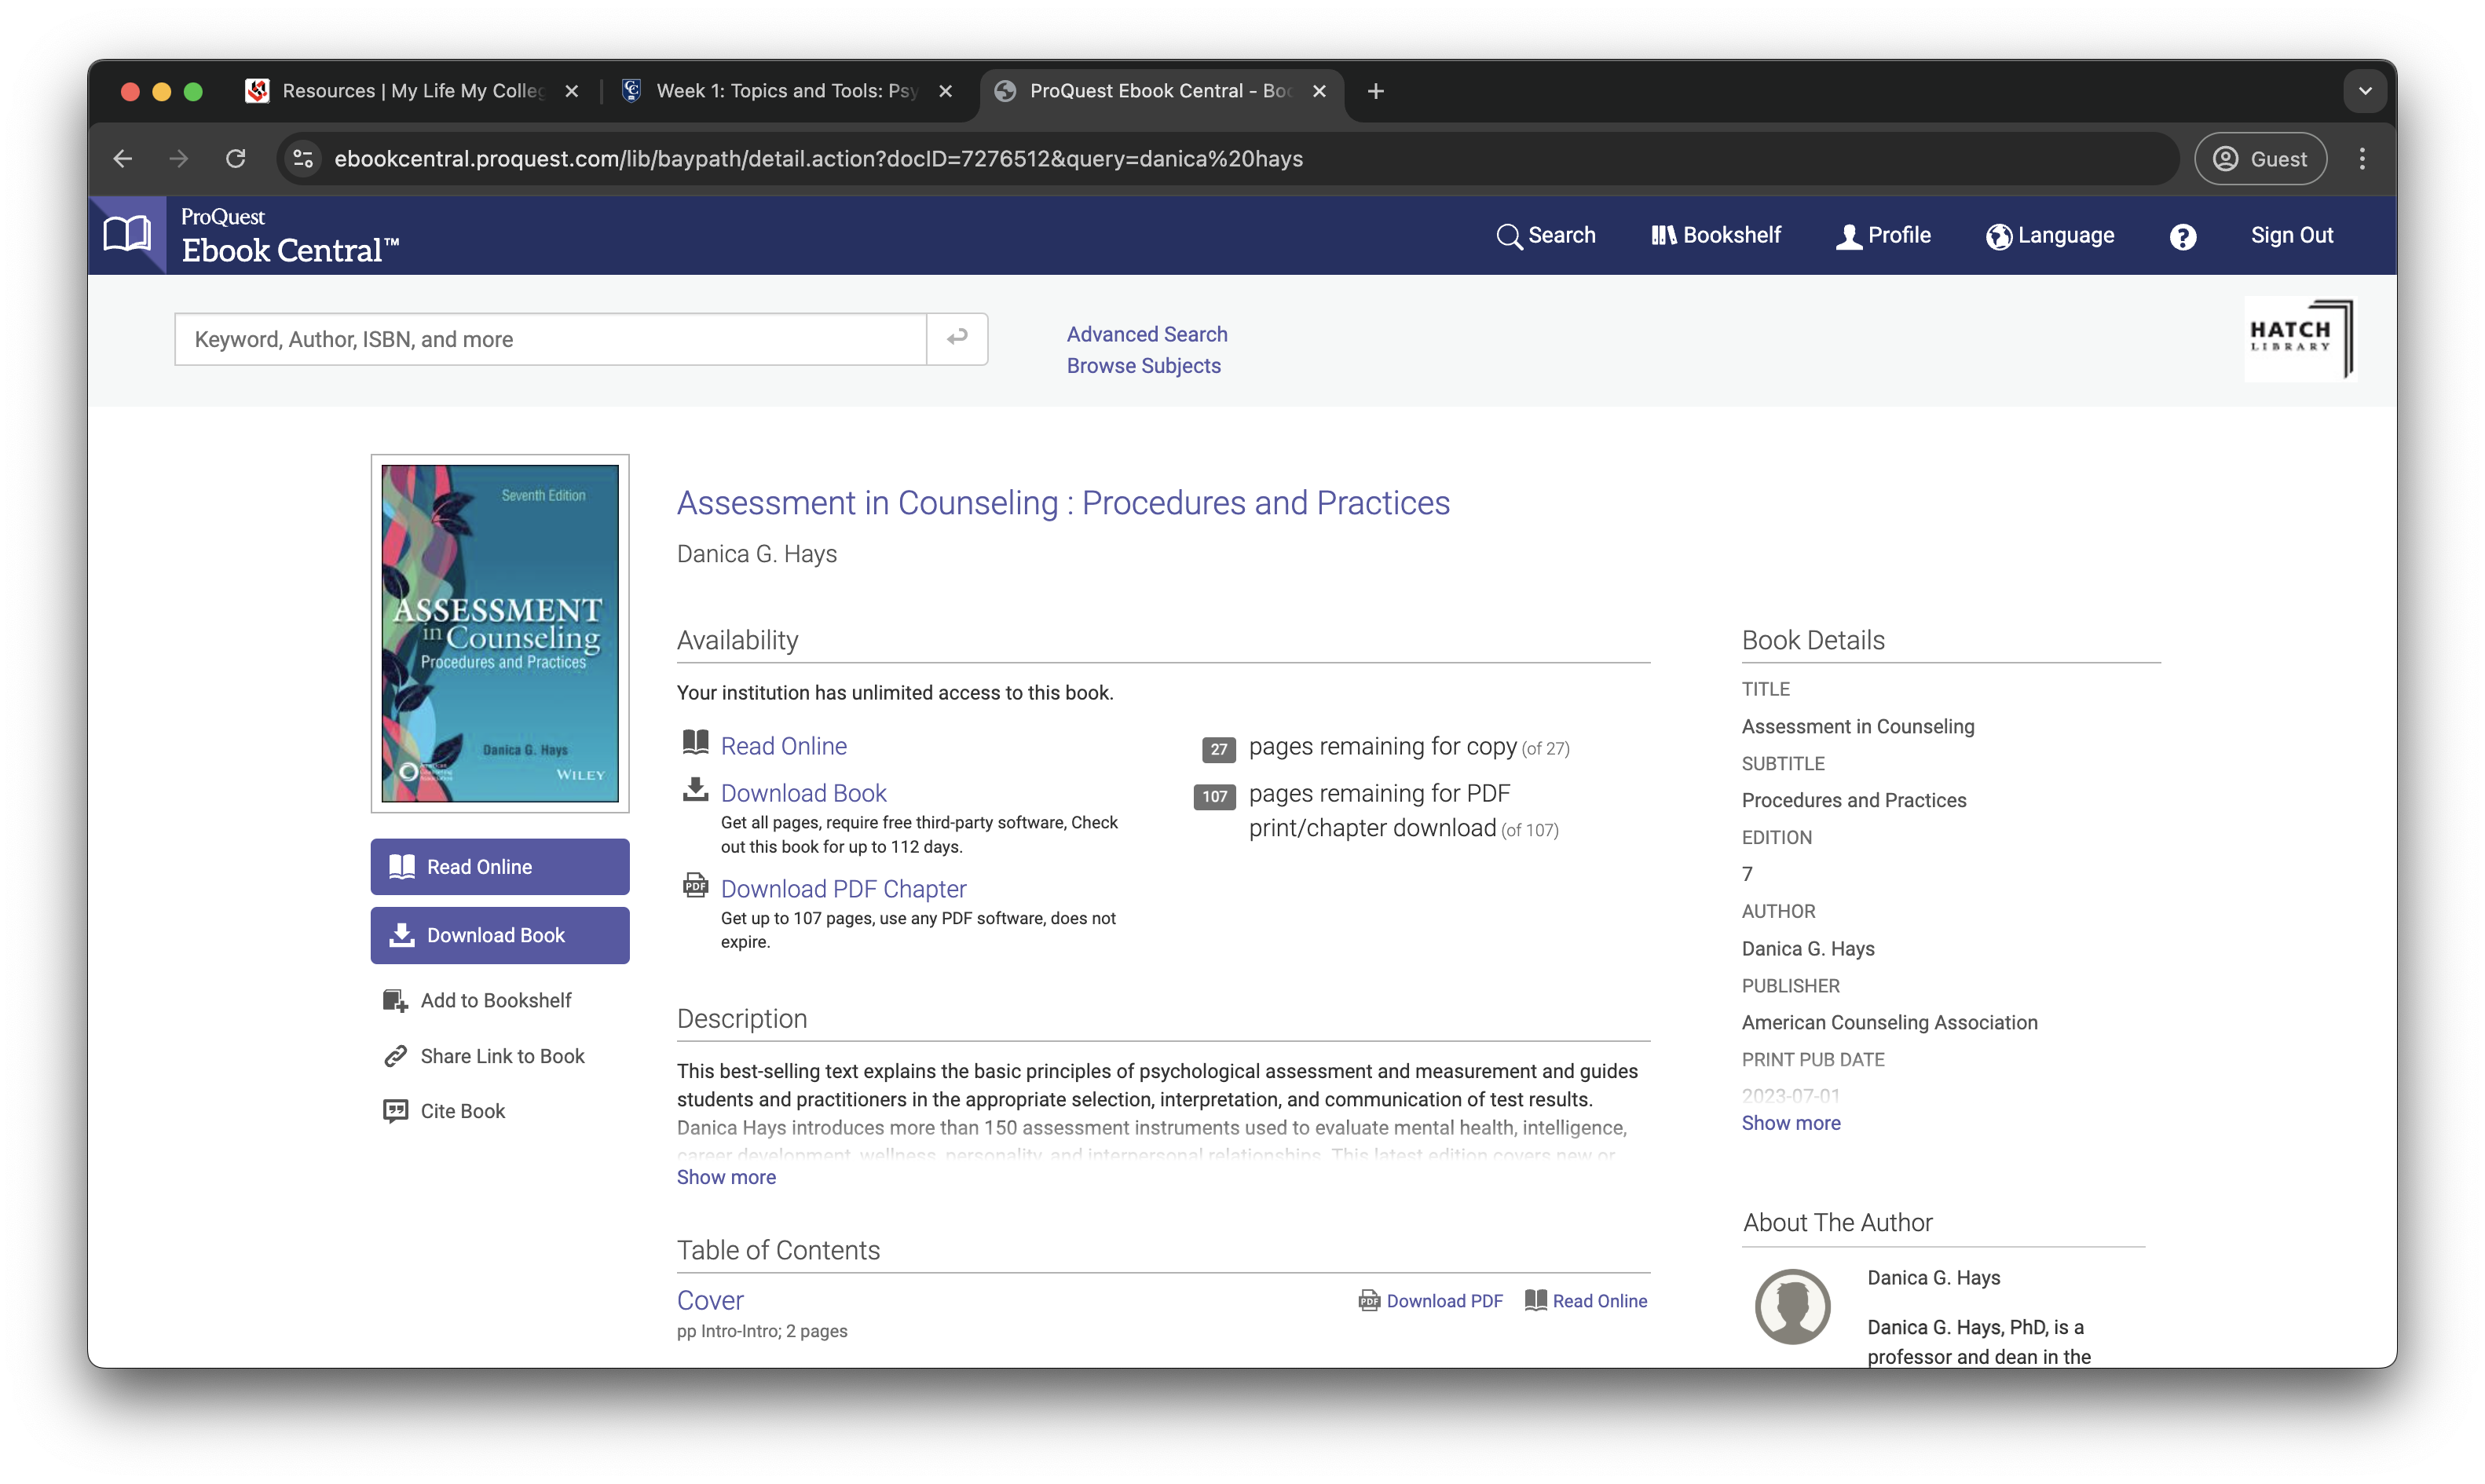Follow the Advanced Search link
This screenshot has width=2485, height=1484.
(1146, 334)
